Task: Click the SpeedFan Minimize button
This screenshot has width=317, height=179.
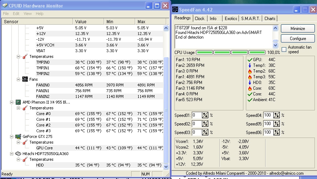Action: click(298, 29)
